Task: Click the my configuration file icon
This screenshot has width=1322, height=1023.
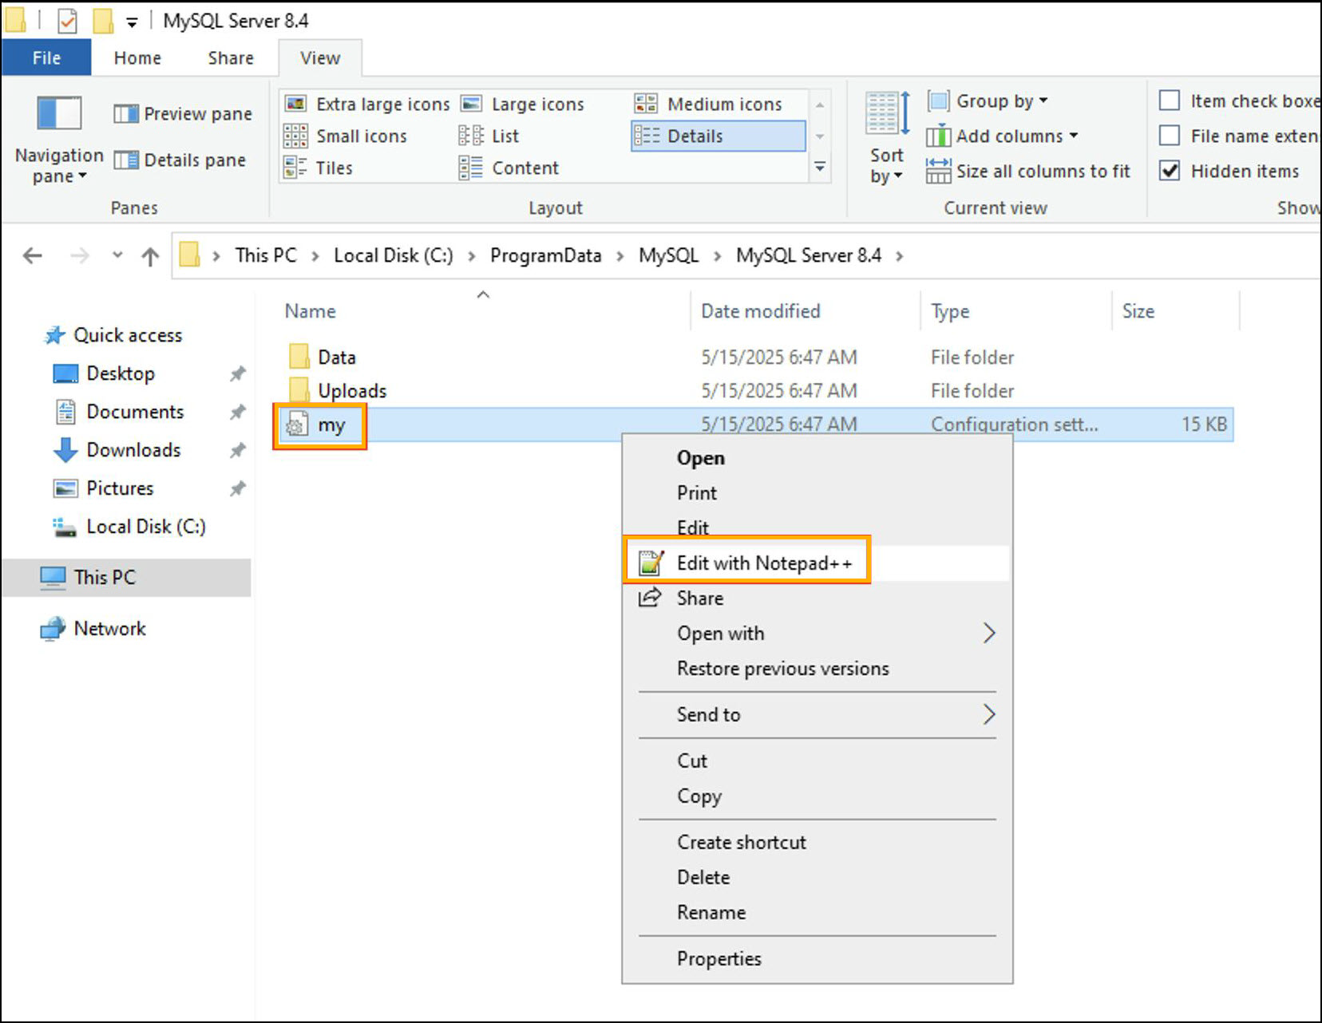Action: (x=296, y=424)
